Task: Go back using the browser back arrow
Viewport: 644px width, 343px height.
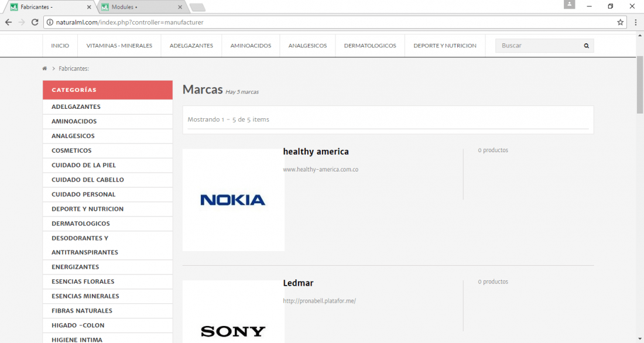Action: tap(8, 22)
